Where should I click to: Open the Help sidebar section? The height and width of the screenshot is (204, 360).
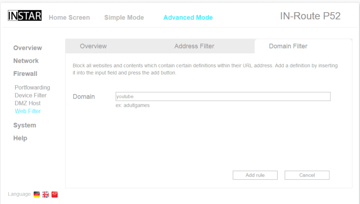click(20, 138)
